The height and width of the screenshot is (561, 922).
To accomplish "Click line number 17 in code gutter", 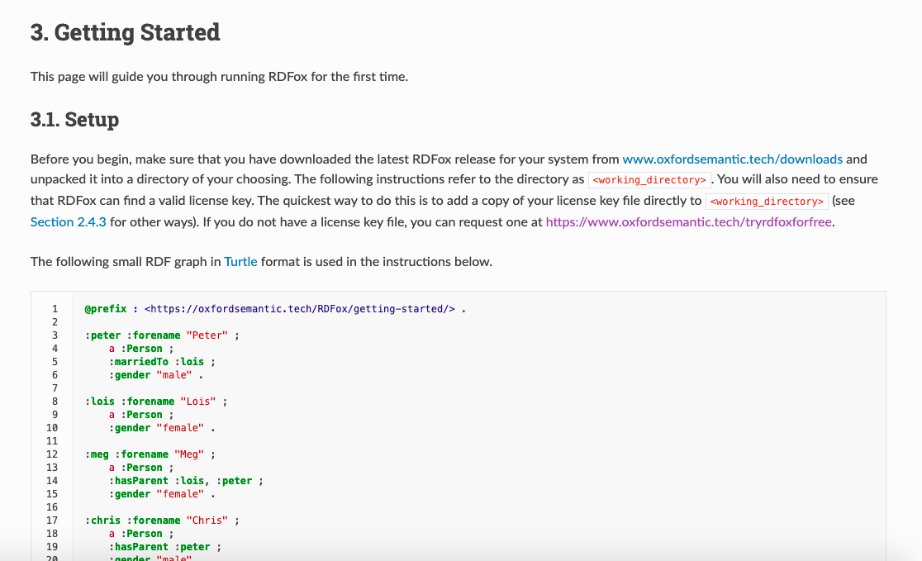I will pyautogui.click(x=52, y=521).
